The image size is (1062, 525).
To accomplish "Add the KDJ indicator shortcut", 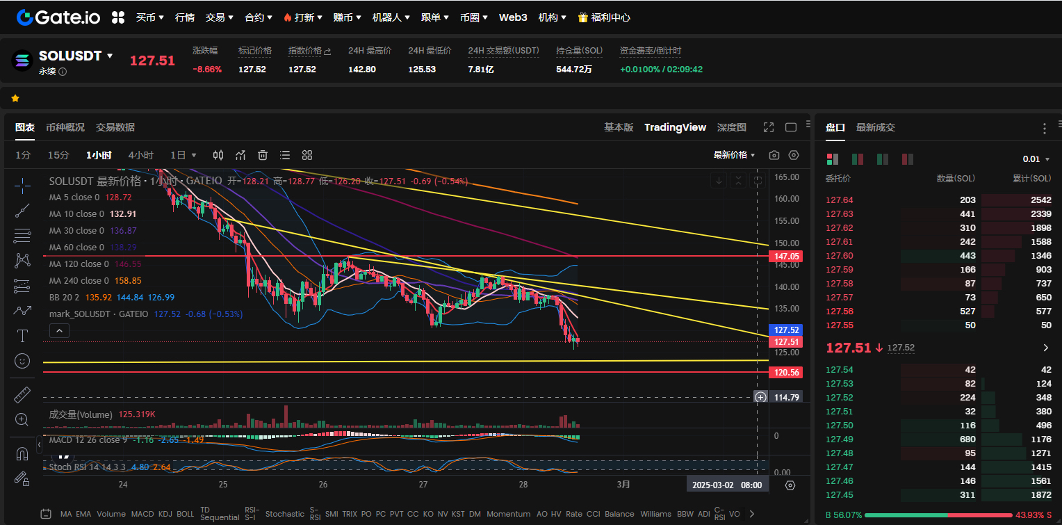I will click(x=165, y=514).
